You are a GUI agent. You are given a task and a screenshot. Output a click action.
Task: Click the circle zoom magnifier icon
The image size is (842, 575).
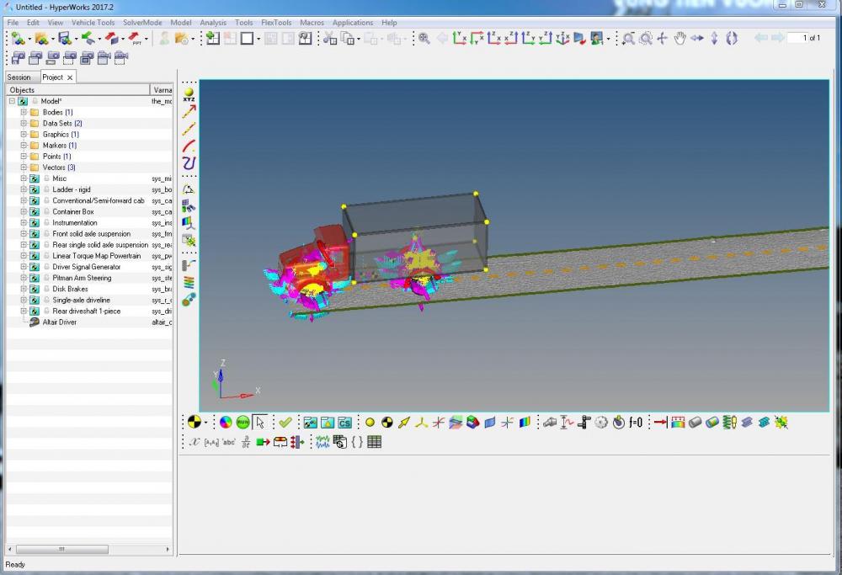646,38
